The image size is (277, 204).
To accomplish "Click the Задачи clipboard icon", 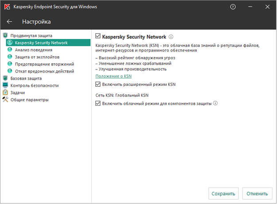I will pos(5,92).
